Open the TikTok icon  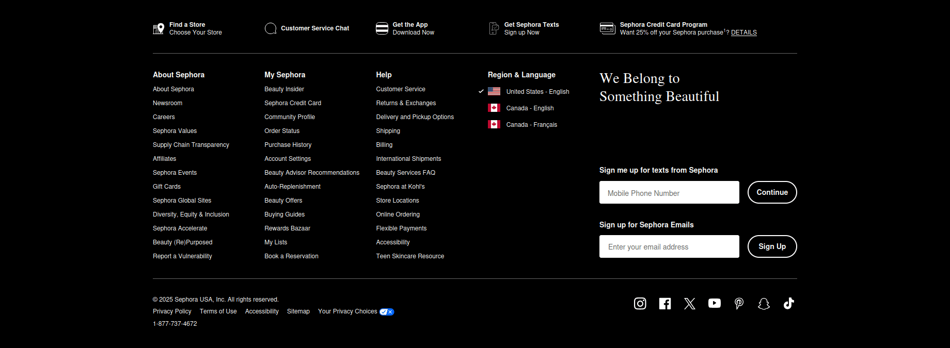click(x=788, y=304)
